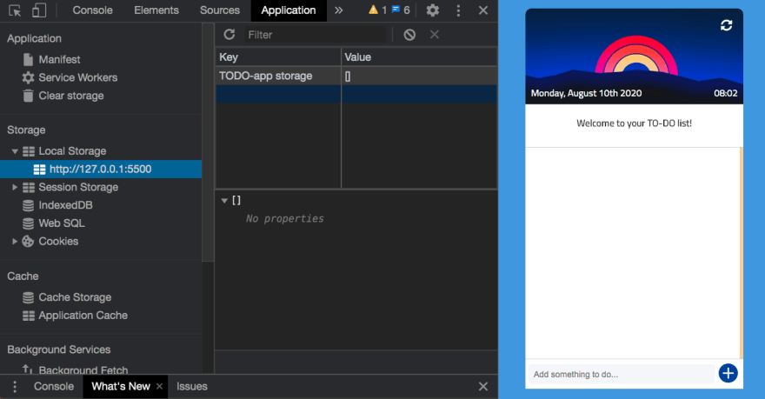Toggle the device toolbar icon
Viewport: 765px width, 399px height.
pos(38,10)
